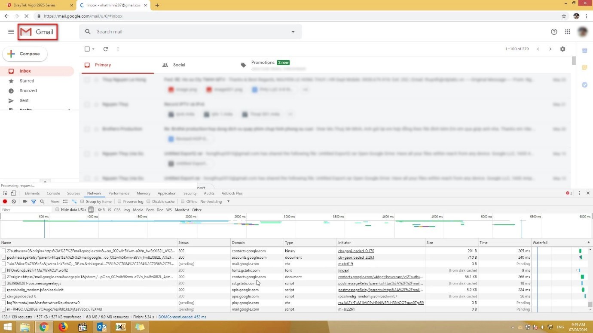This screenshot has width=593, height=333.
Task: Filter requests by XHR type
Action: (x=101, y=210)
